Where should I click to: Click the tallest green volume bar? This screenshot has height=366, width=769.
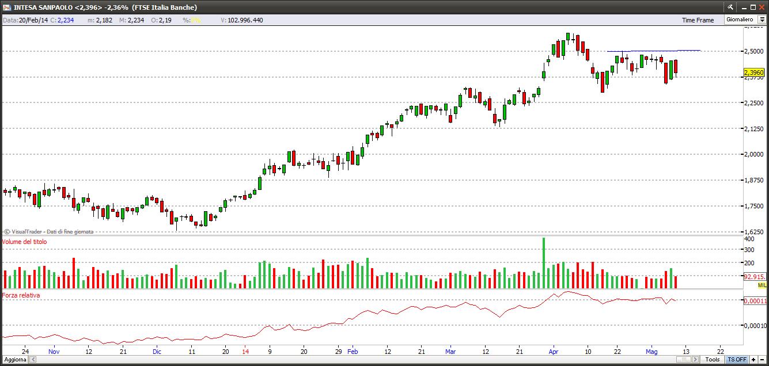click(x=543, y=263)
